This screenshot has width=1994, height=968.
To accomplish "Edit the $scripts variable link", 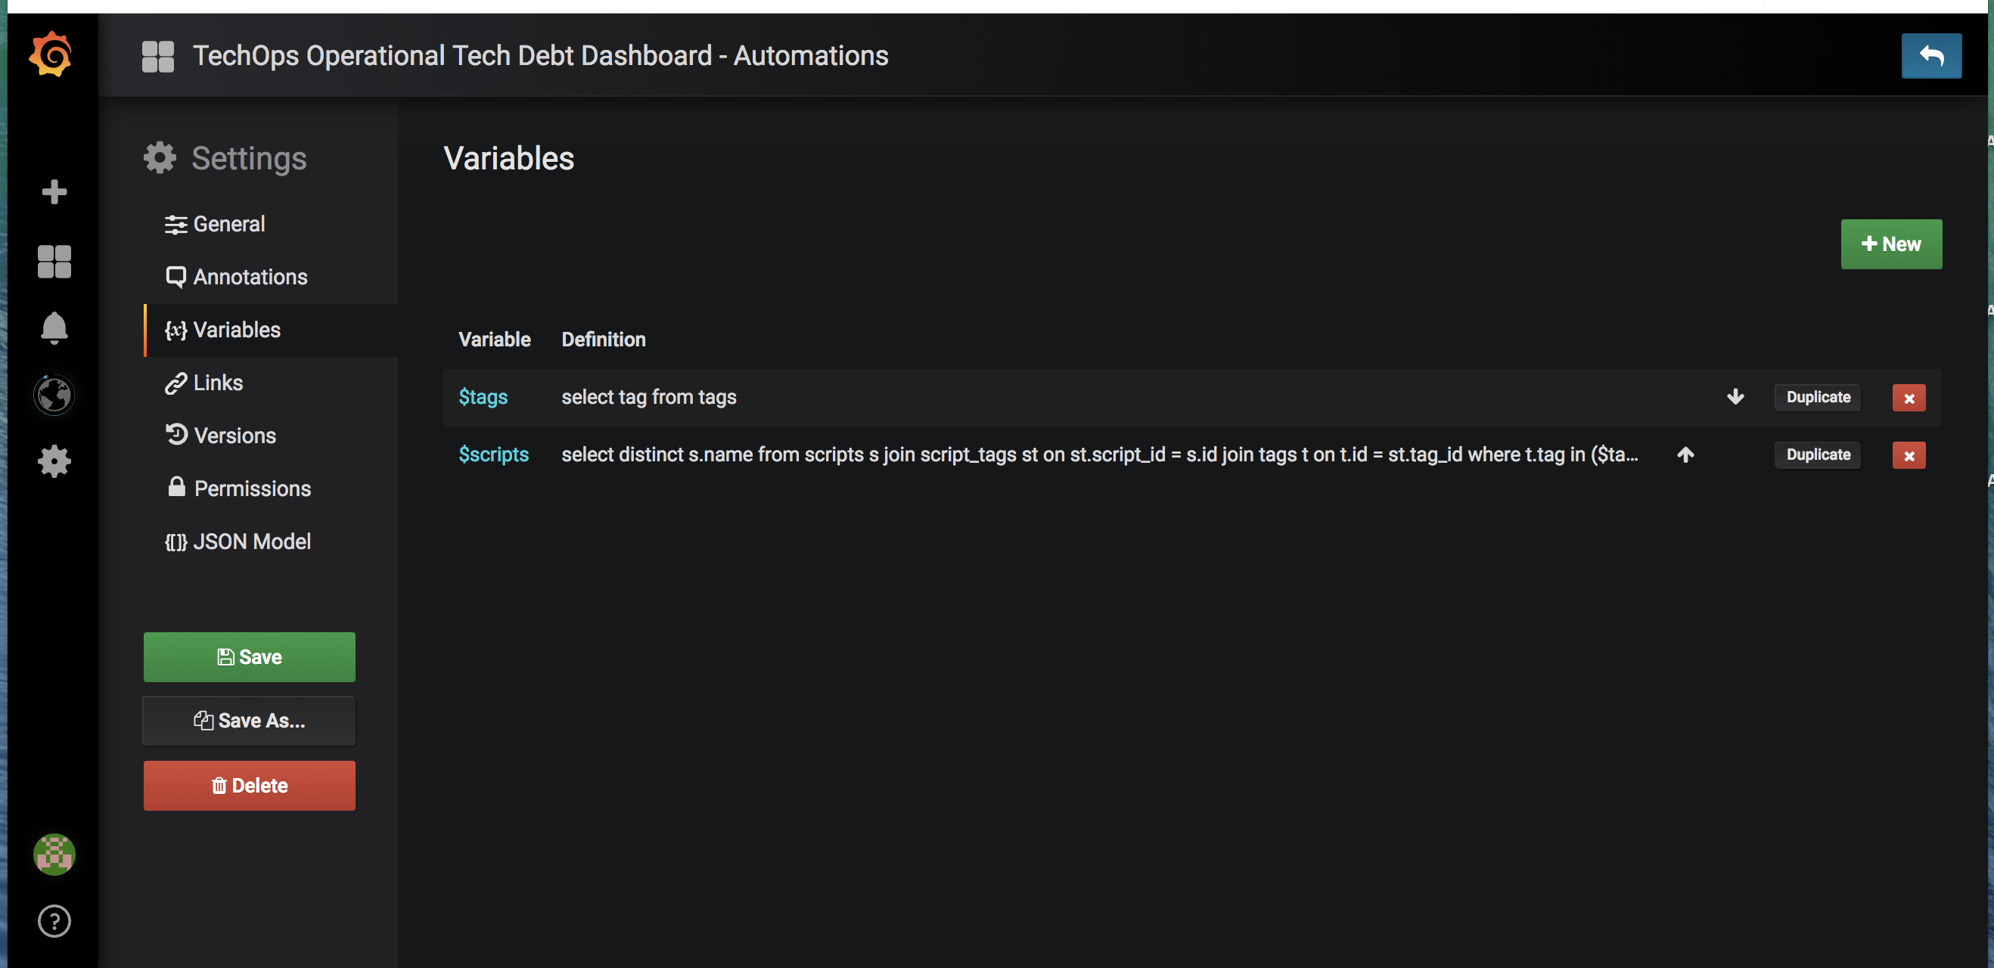I will pyautogui.click(x=493, y=455).
